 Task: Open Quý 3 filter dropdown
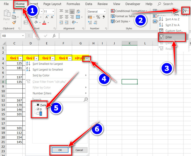pos(53,59)
